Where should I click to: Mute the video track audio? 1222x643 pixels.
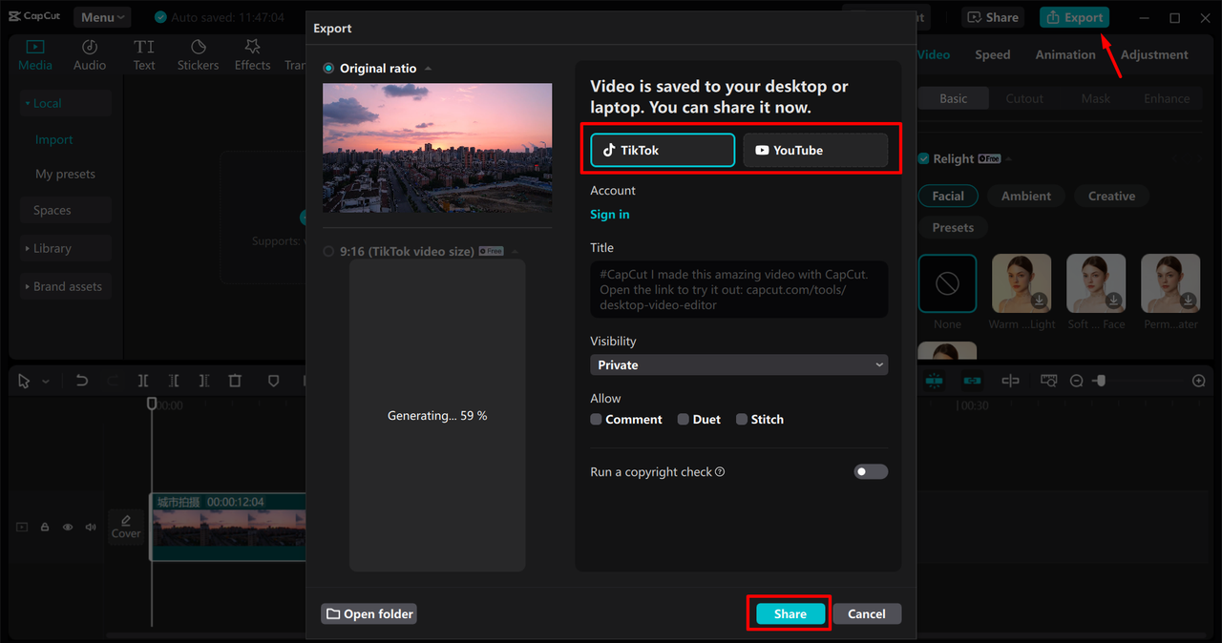click(x=91, y=527)
